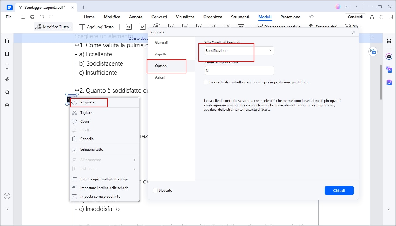Open the Converti ribbon tab
396x226 pixels.
pyautogui.click(x=159, y=17)
